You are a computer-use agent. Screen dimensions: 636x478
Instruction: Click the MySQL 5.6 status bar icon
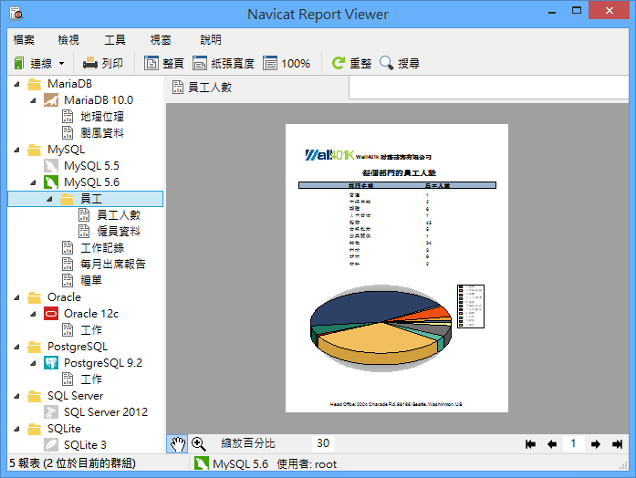pos(202,463)
